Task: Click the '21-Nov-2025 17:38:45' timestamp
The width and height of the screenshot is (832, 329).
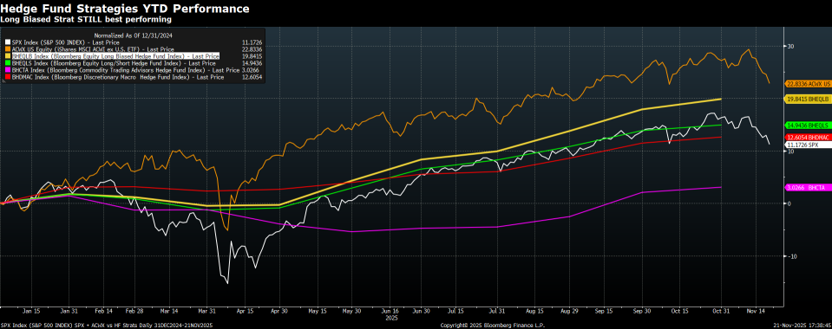Action: pyautogui.click(x=802, y=326)
